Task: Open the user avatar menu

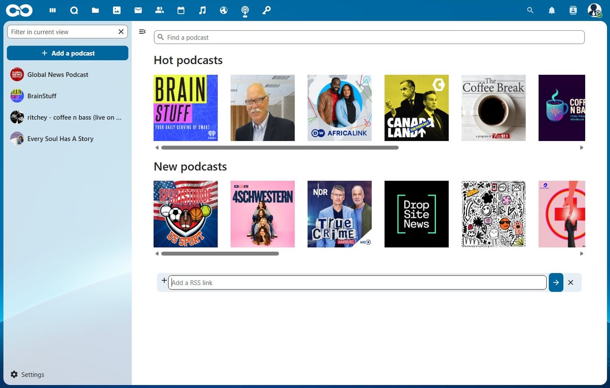Action: coord(594,10)
